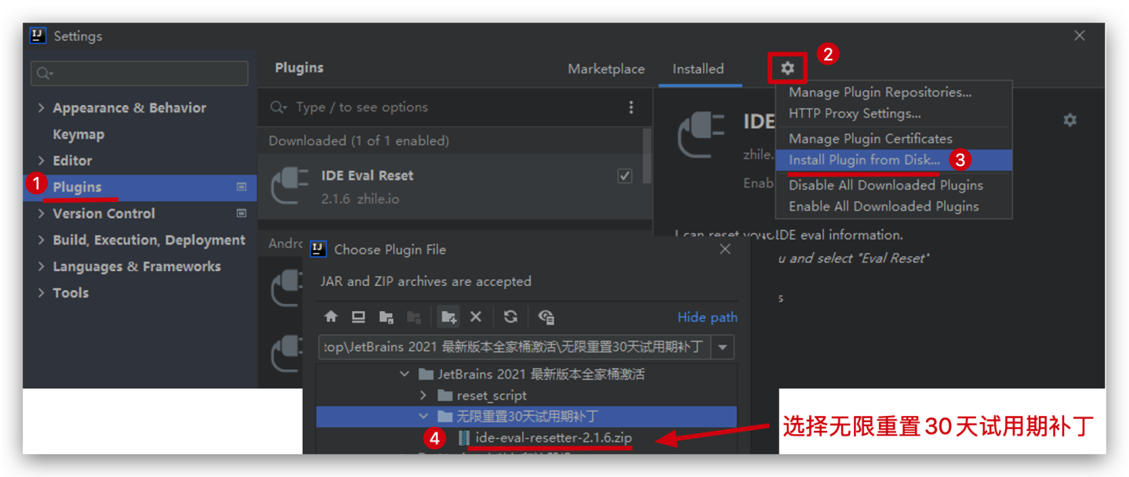Click the reset_script folder icon

(x=445, y=396)
